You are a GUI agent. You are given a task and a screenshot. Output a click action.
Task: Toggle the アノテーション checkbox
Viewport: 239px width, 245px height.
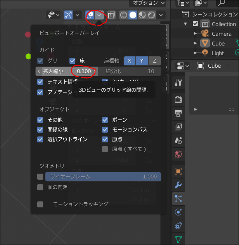[x=40, y=92]
